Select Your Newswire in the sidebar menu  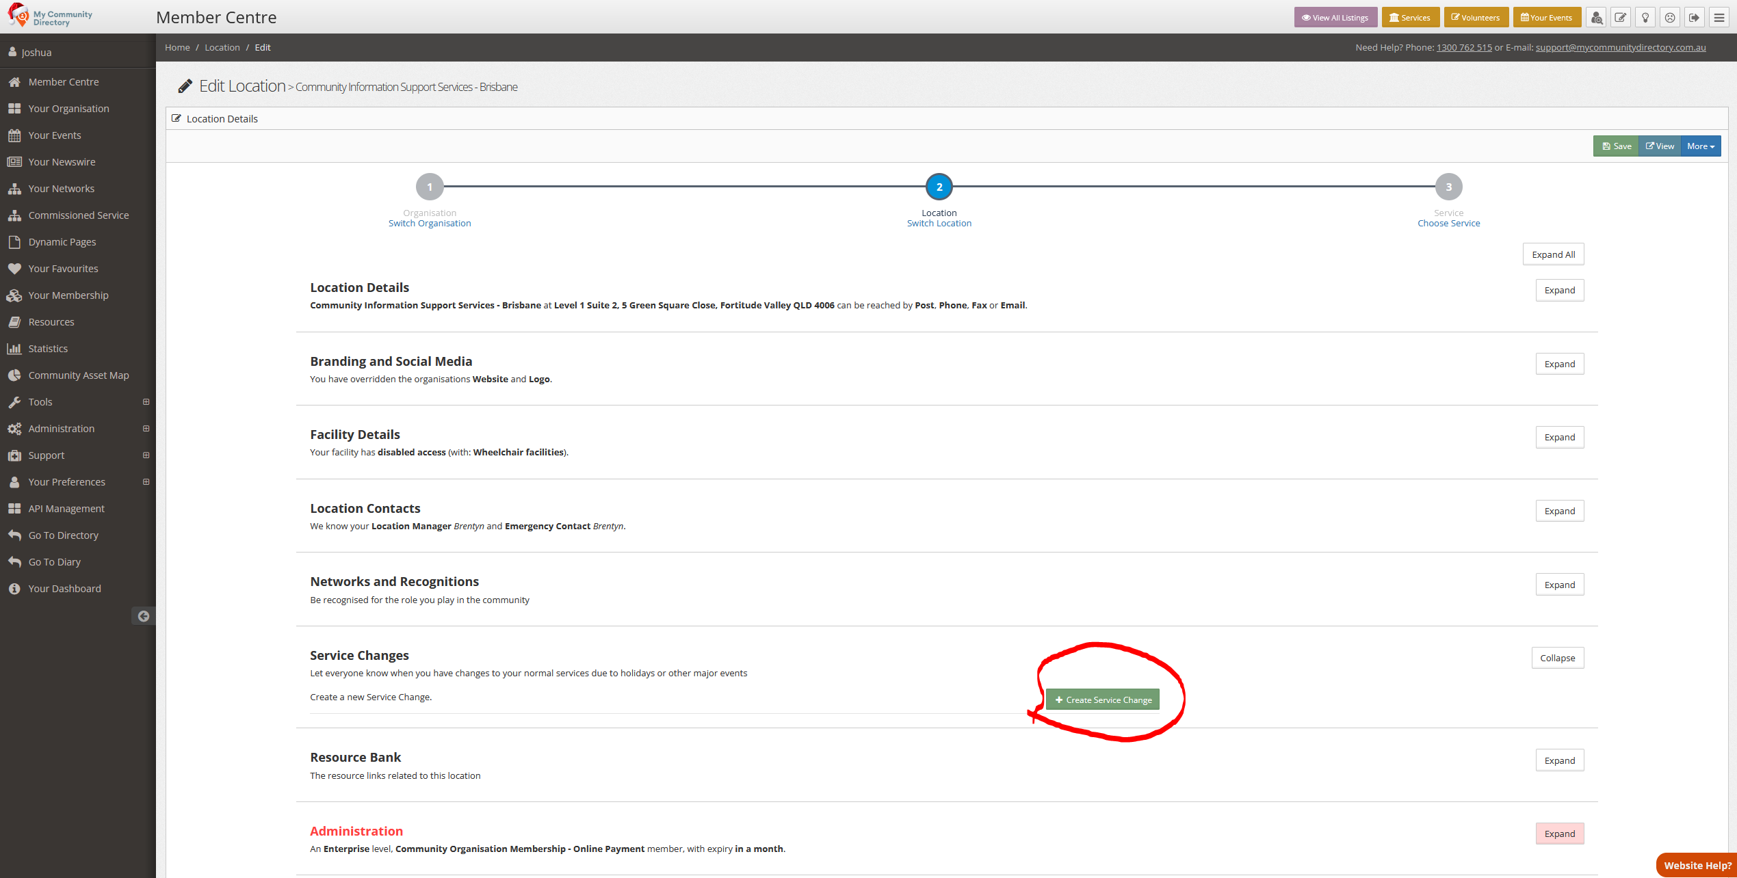(x=62, y=161)
